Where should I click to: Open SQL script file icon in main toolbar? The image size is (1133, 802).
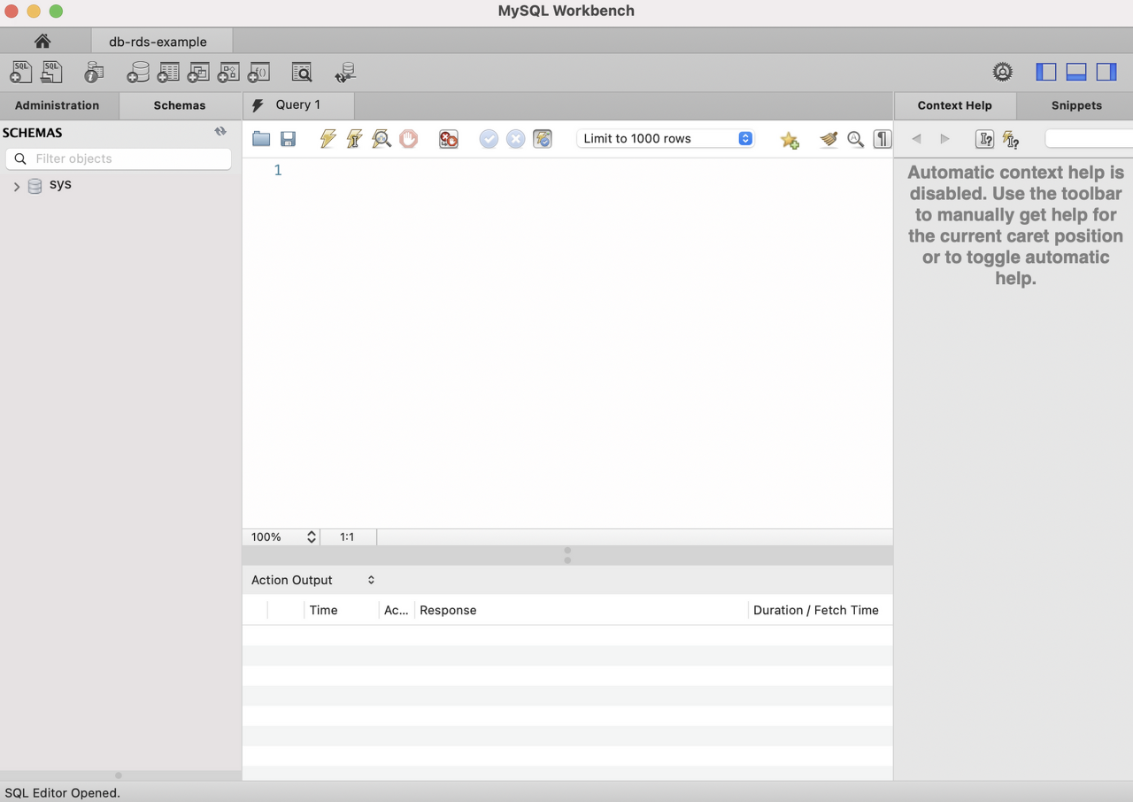[51, 73]
